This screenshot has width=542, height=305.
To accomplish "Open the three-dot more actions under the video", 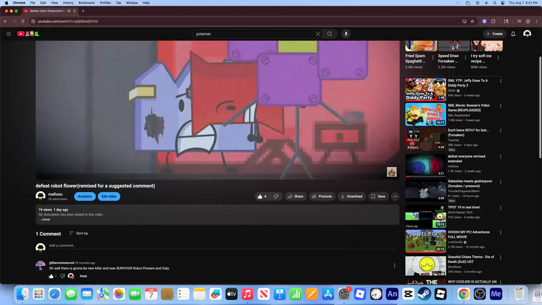I will (x=395, y=197).
